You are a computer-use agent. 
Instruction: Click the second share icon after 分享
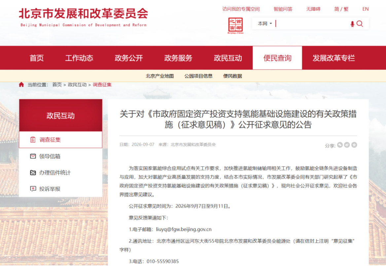pos(347,145)
